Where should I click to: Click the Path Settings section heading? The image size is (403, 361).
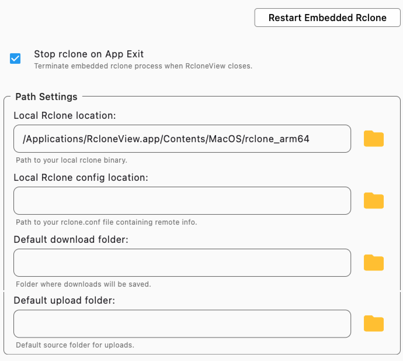pyautogui.click(x=46, y=97)
